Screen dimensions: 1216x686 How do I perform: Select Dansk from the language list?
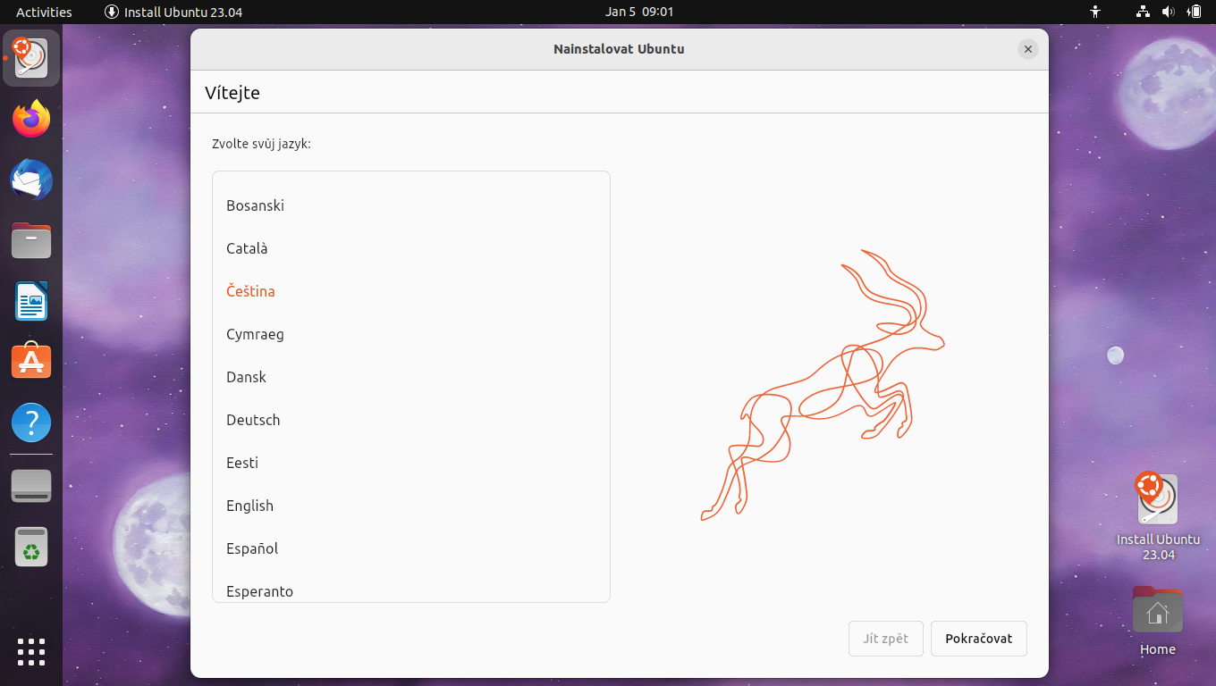coord(411,377)
